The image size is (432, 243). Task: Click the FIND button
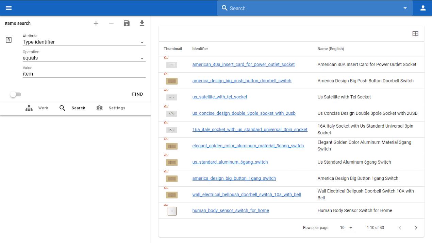click(x=137, y=94)
